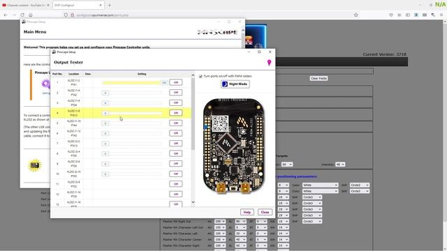
Task: Toggle the Off button for port 3
Action: 175,102
